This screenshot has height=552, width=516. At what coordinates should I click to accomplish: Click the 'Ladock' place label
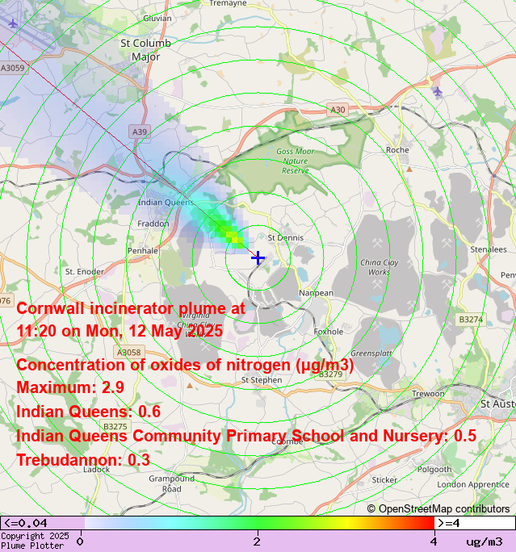97,470
